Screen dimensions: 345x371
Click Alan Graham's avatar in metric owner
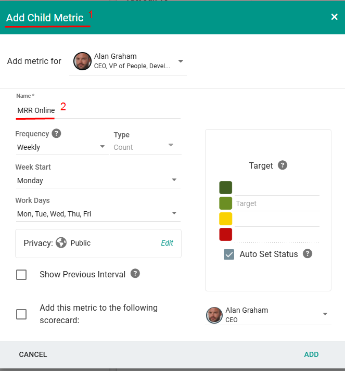point(82,61)
